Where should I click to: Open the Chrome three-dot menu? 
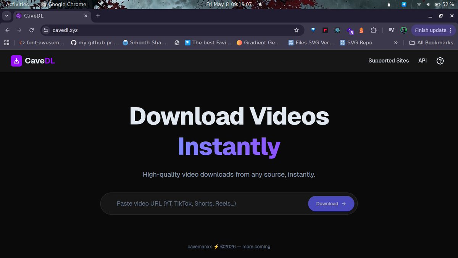pos(451,30)
